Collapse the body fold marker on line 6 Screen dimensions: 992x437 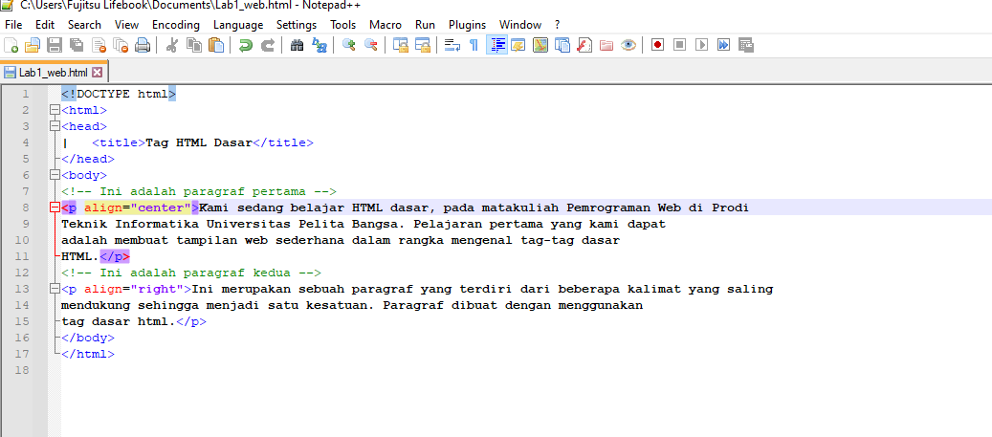click(x=55, y=175)
